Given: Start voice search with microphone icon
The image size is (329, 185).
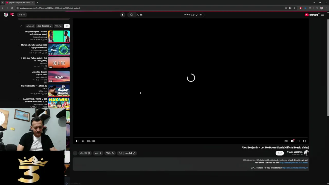Looking at the screenshot, I should click(123, 15).
